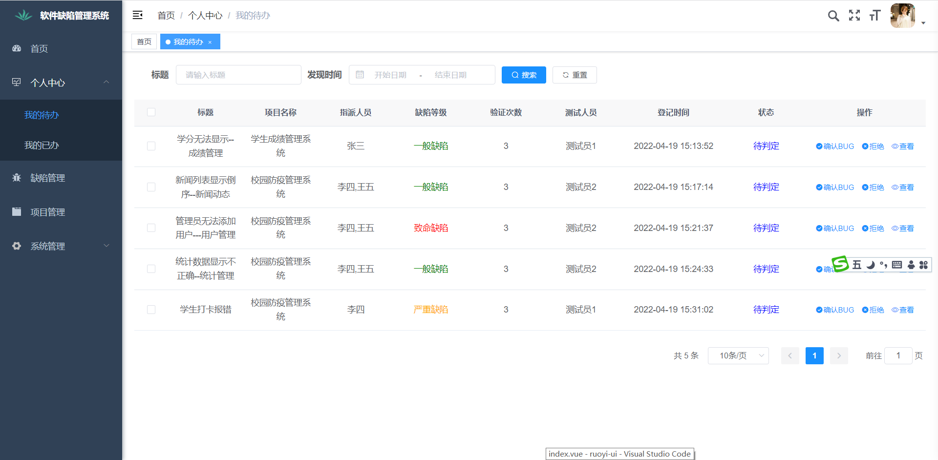Screen dimensions: 938x460
Task: Click 拒绝 for 管理员无法添加用户 row
Action: tap(873, 228)
